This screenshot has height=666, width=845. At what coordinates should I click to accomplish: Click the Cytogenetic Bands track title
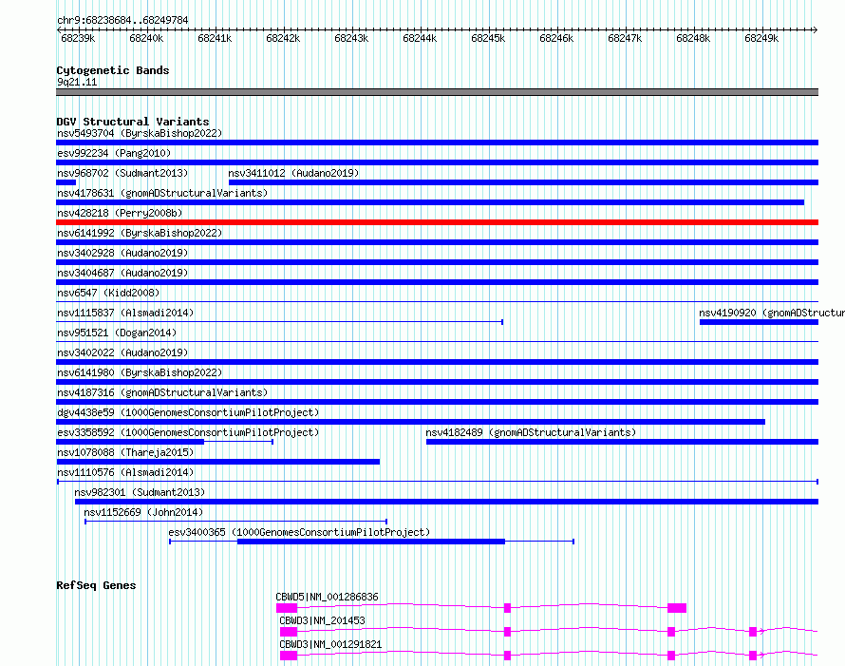[113, 70]
